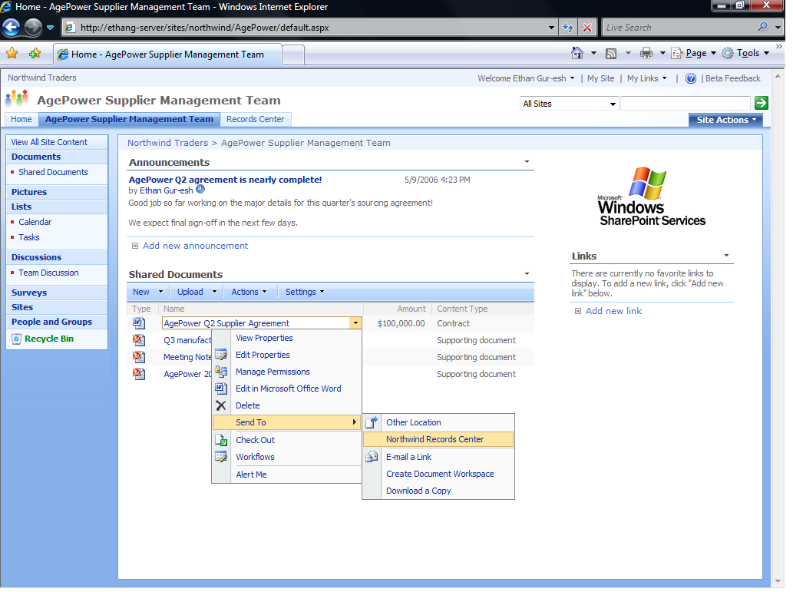The width and height of the screenshot is (793, 592).
Task: Switch to the Records Center tab
Action: 255,119
